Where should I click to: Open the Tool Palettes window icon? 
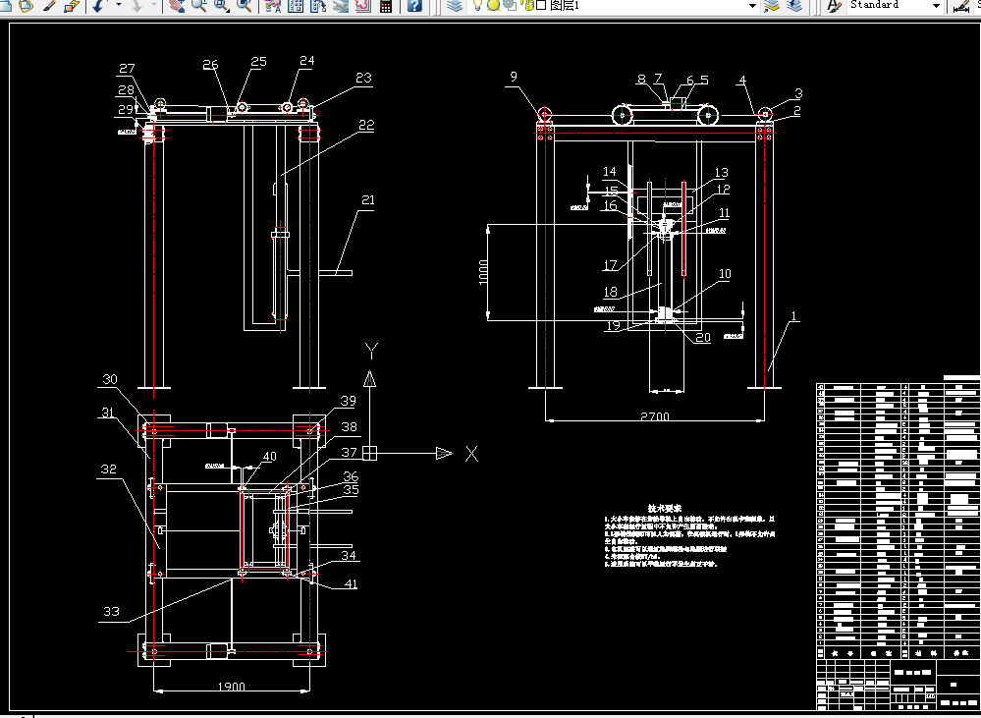click(x=318, y=6)
